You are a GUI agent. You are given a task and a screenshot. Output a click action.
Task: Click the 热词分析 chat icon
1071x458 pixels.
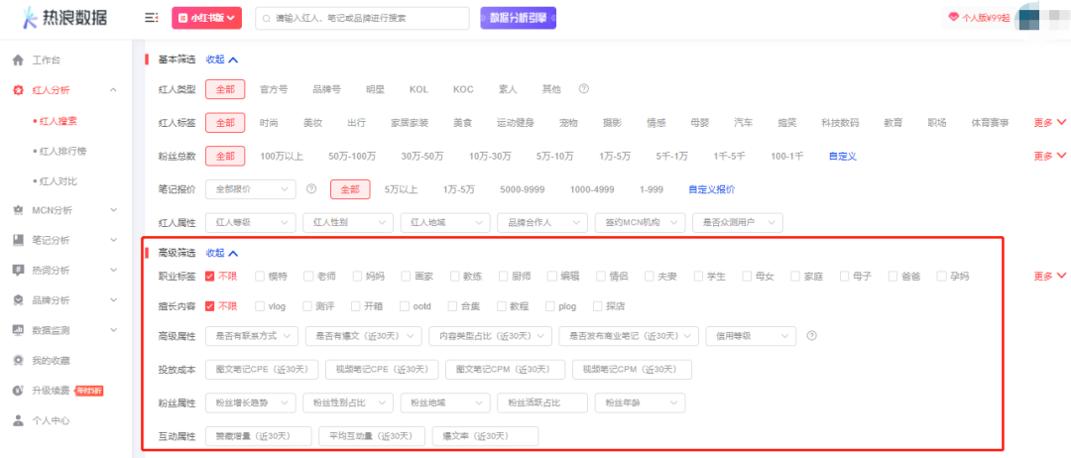[x=18, y=270]
